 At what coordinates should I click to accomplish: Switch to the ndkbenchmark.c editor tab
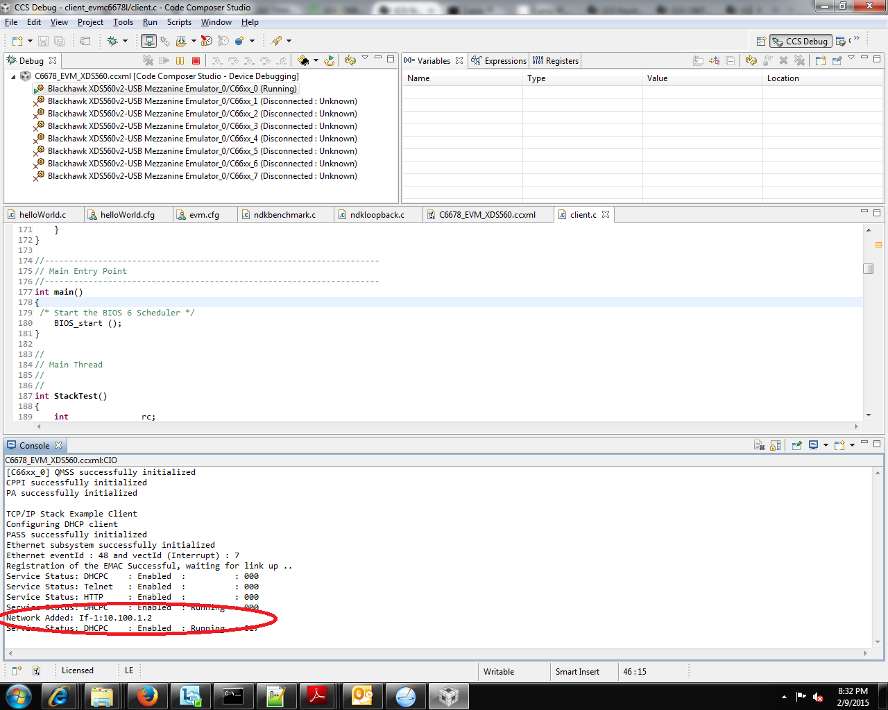(284, 215)
